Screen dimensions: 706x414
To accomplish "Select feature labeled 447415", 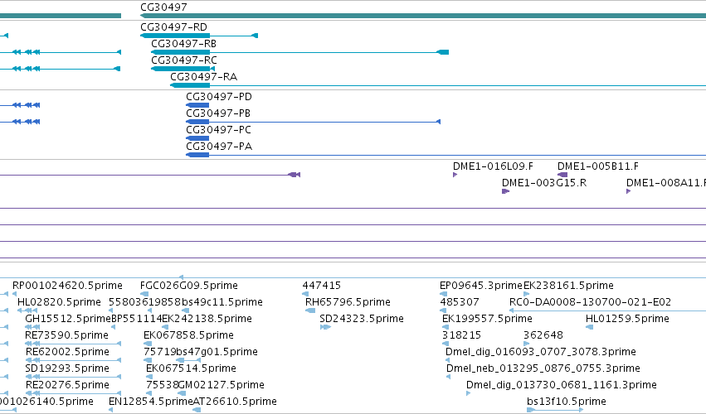I will tap(322, 286).
